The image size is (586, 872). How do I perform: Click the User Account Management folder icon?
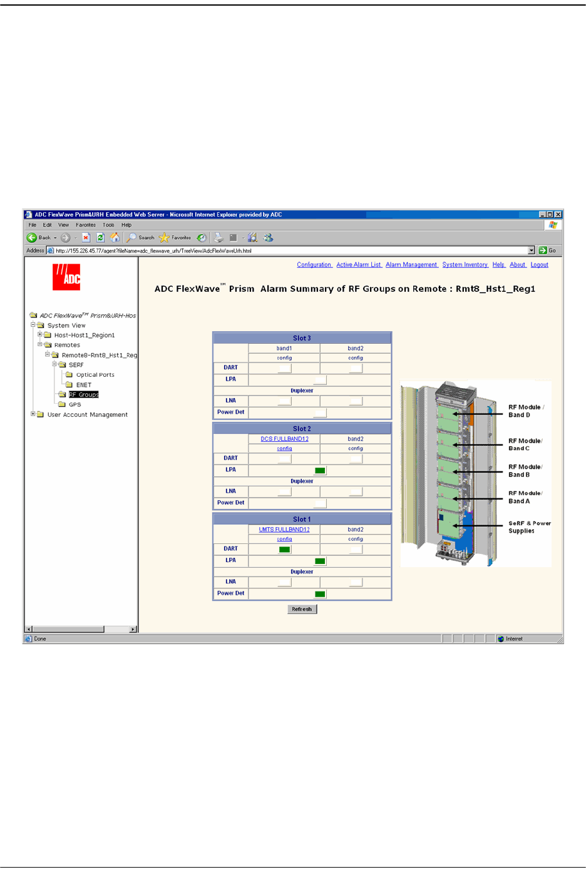coord(41,414)
